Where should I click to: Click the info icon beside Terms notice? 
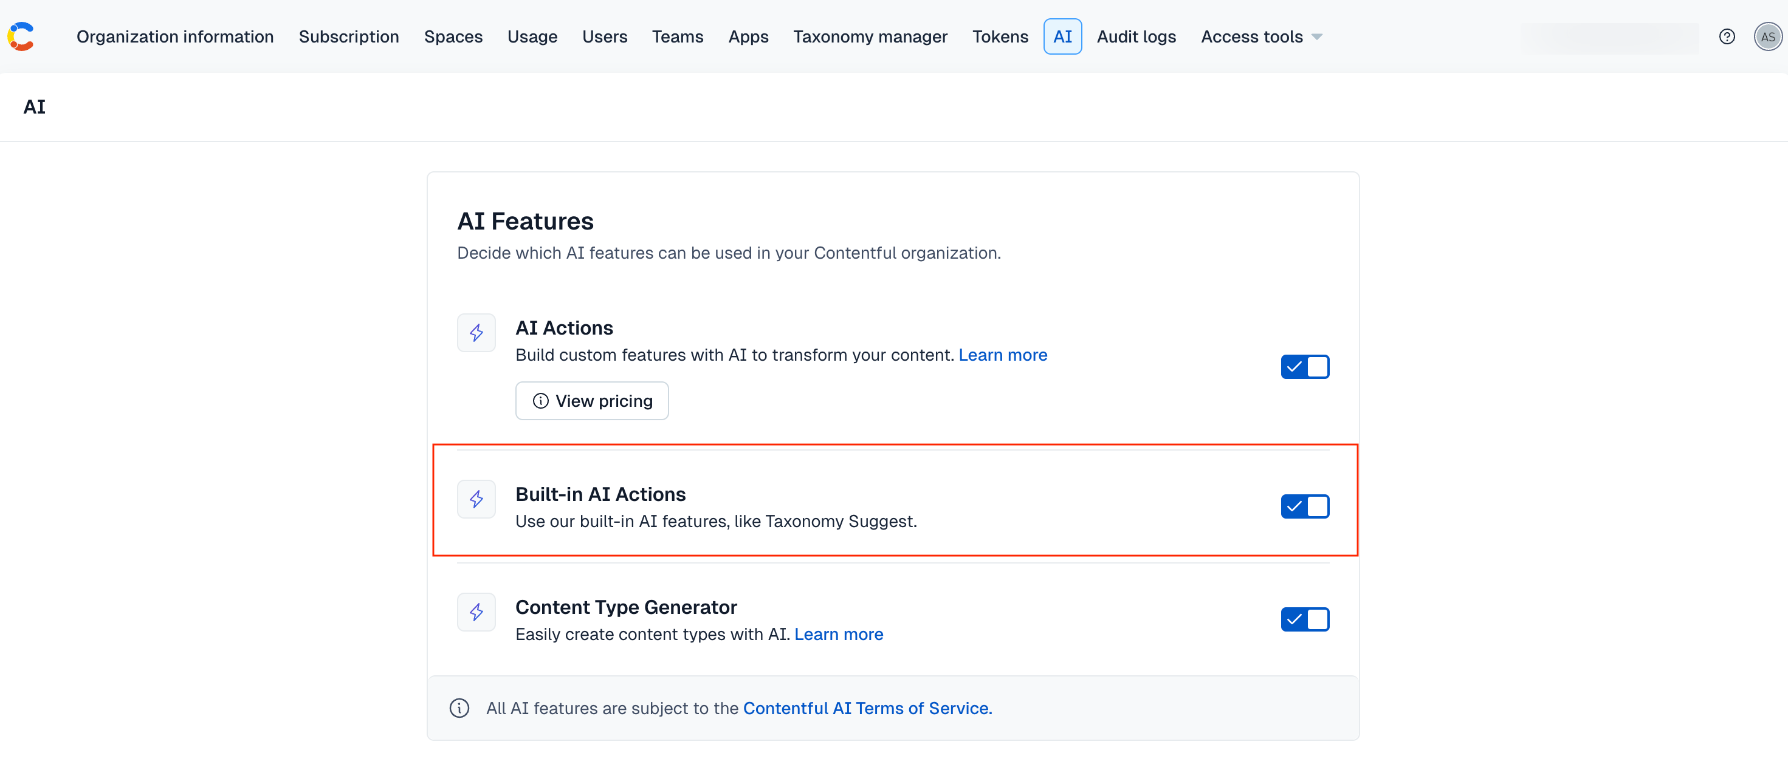[x=459, y=708]
